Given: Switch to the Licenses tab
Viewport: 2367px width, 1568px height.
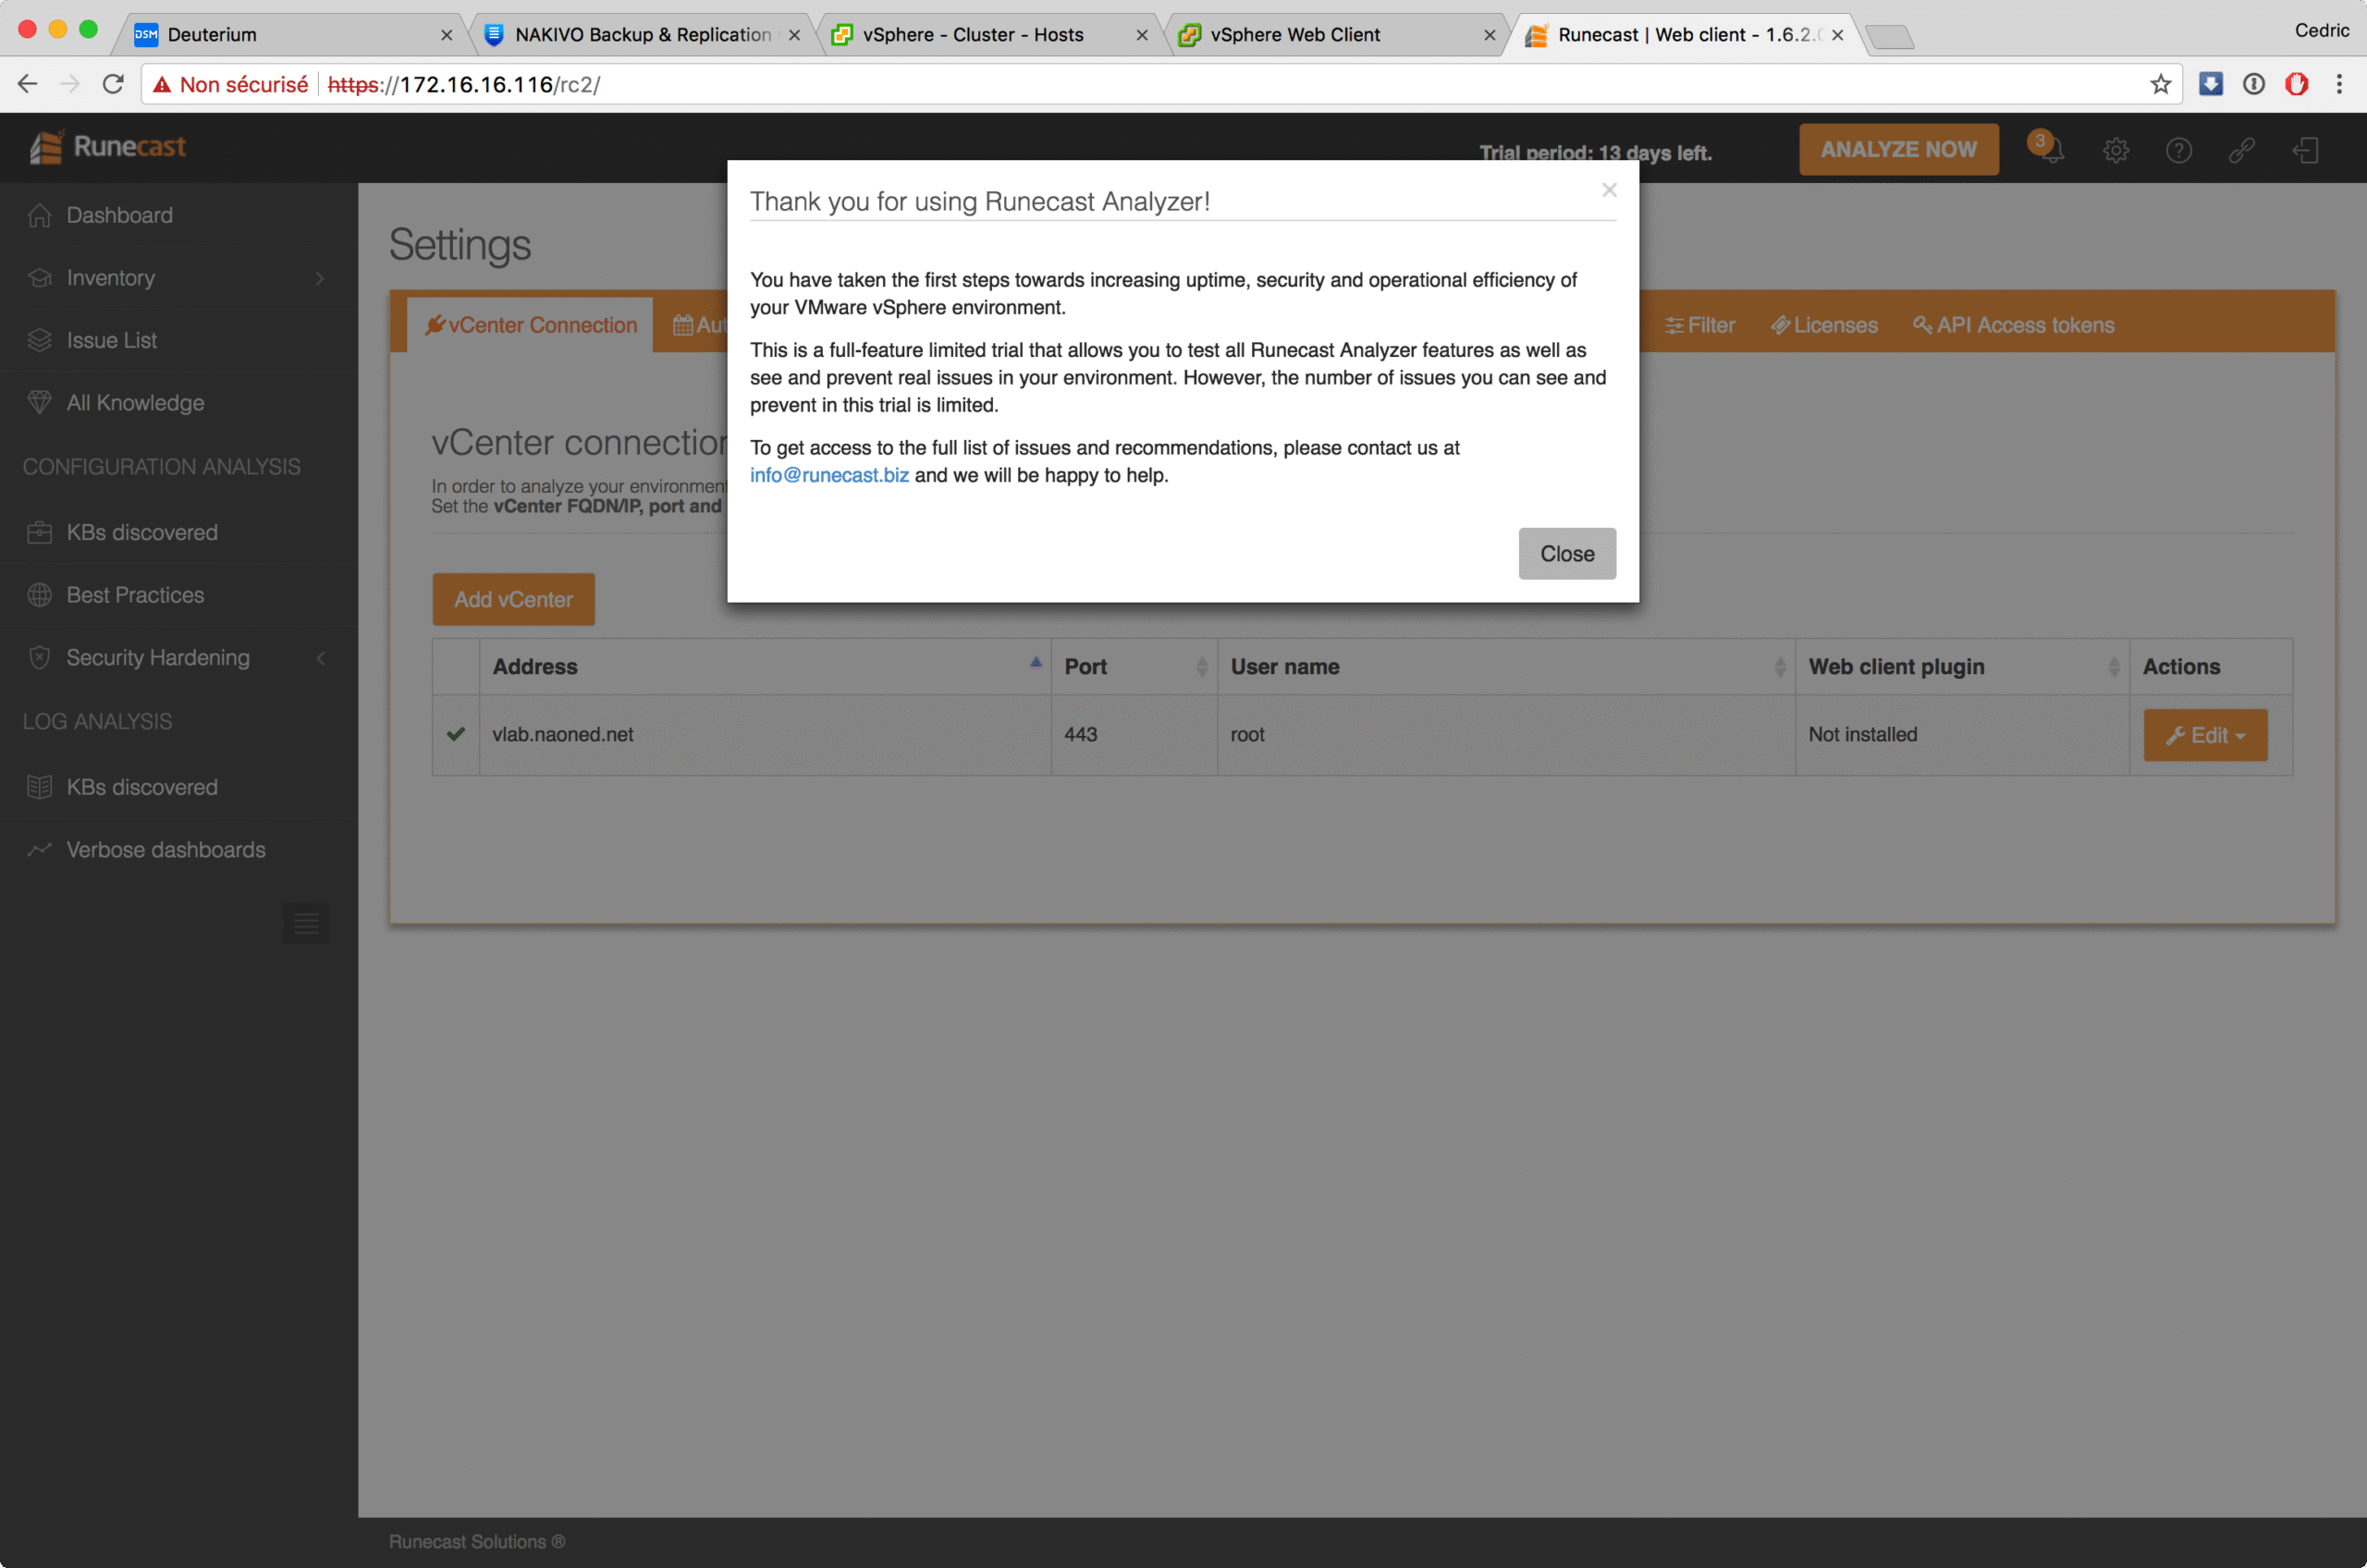Looking at the screenshot, I should tap(1824, 325).
